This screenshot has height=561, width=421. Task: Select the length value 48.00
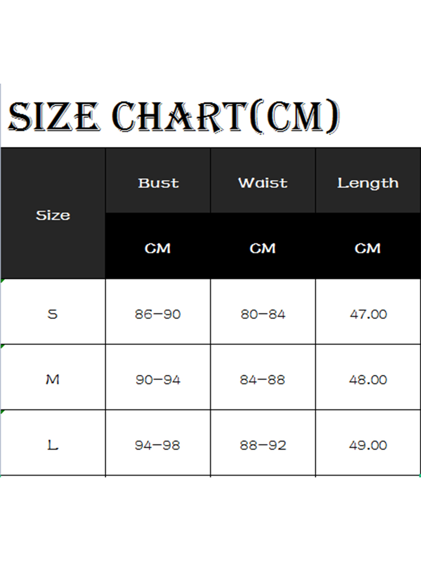[x=368, y=380]
